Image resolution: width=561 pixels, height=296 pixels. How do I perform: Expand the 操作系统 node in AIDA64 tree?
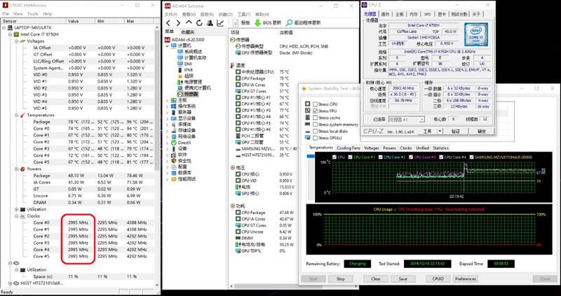[x=167, y=106]
